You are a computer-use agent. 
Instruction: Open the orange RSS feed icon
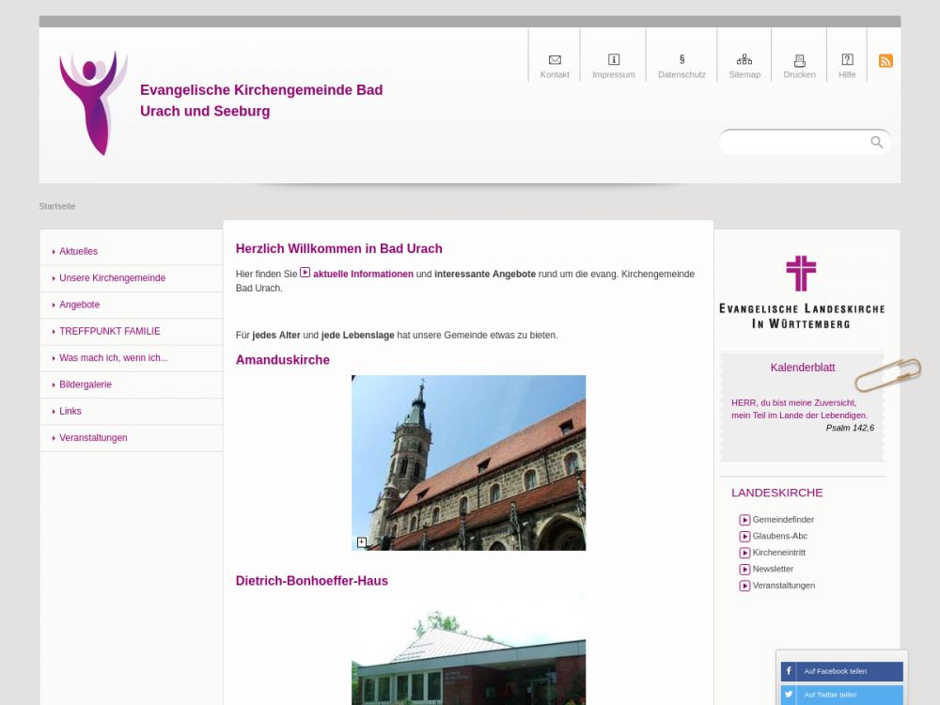tap(885, 61)
